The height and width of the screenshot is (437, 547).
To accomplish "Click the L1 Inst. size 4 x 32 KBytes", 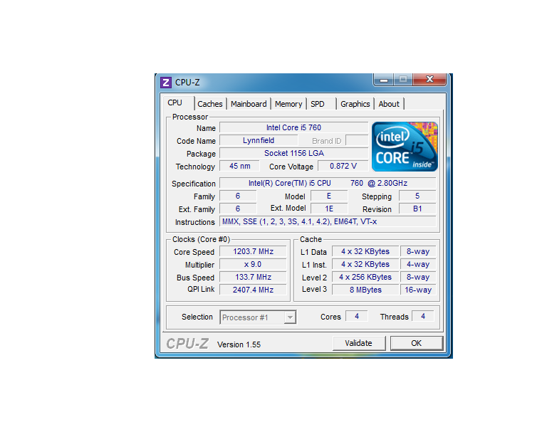I will coord(365,265).
